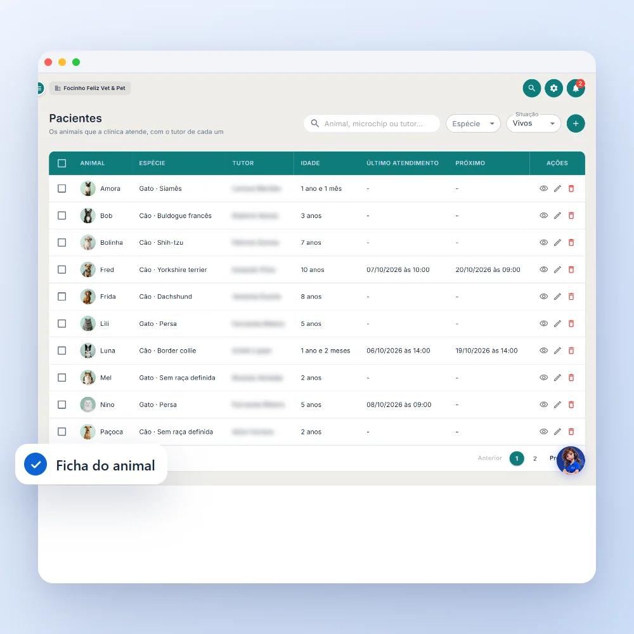Open the assistant avatar chat bubble
634x634 pixels.
tap(571, 460)
